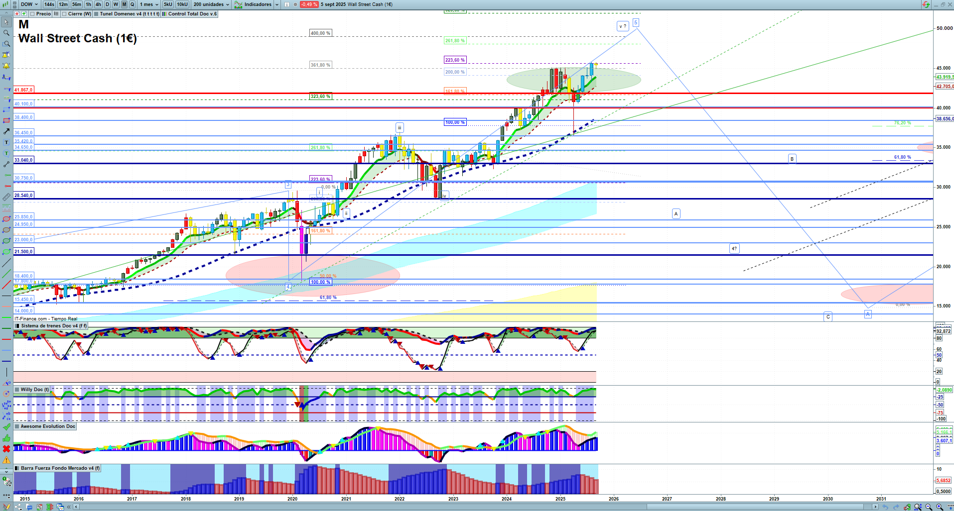Select the brown ellipse drawing tool

click(6, 230)
